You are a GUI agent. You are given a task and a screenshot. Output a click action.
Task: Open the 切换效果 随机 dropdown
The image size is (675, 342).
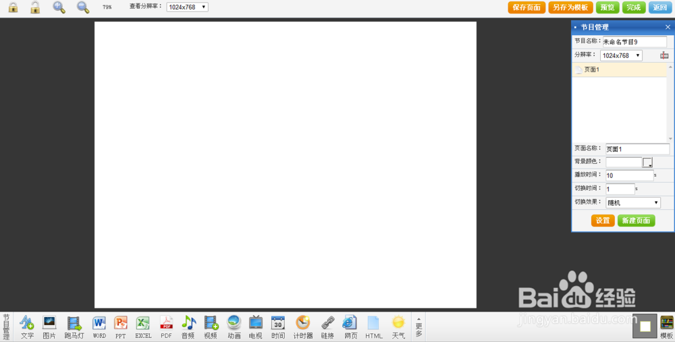[633, 202]
